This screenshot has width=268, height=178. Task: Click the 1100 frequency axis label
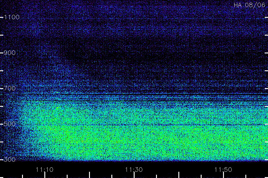pyautogui.click(x=12, y=17)
